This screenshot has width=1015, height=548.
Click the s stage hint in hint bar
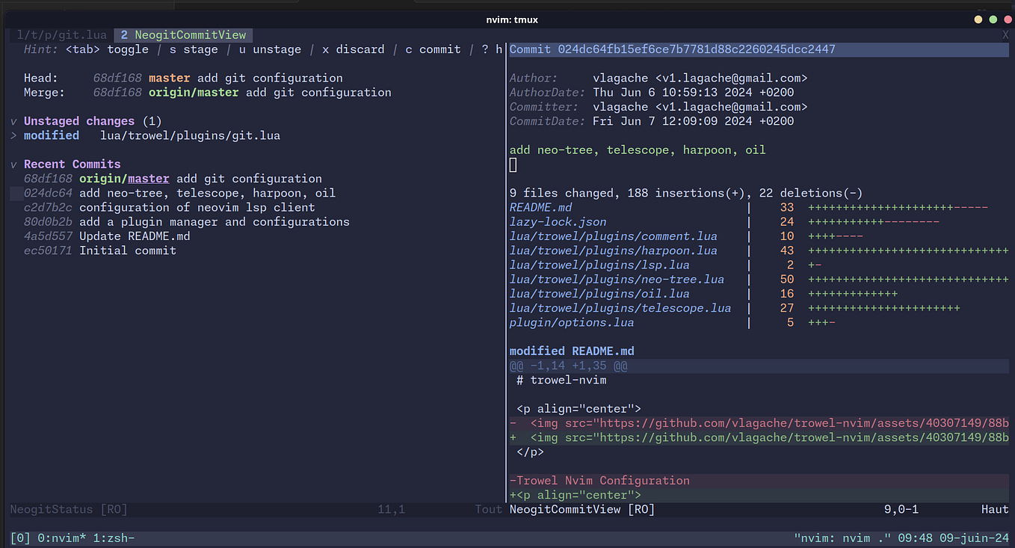(x=195, y=49)
